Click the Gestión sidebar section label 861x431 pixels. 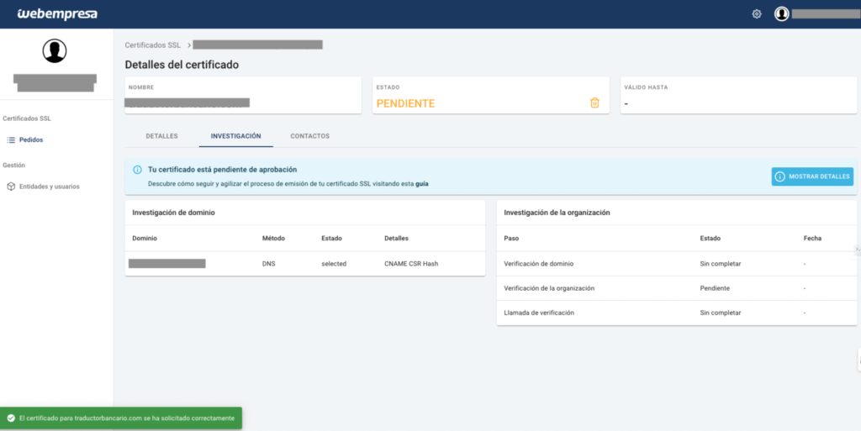coord(13,165)
